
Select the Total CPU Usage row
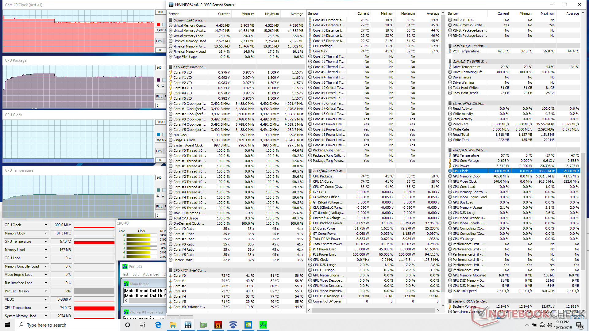pos(237,218)
